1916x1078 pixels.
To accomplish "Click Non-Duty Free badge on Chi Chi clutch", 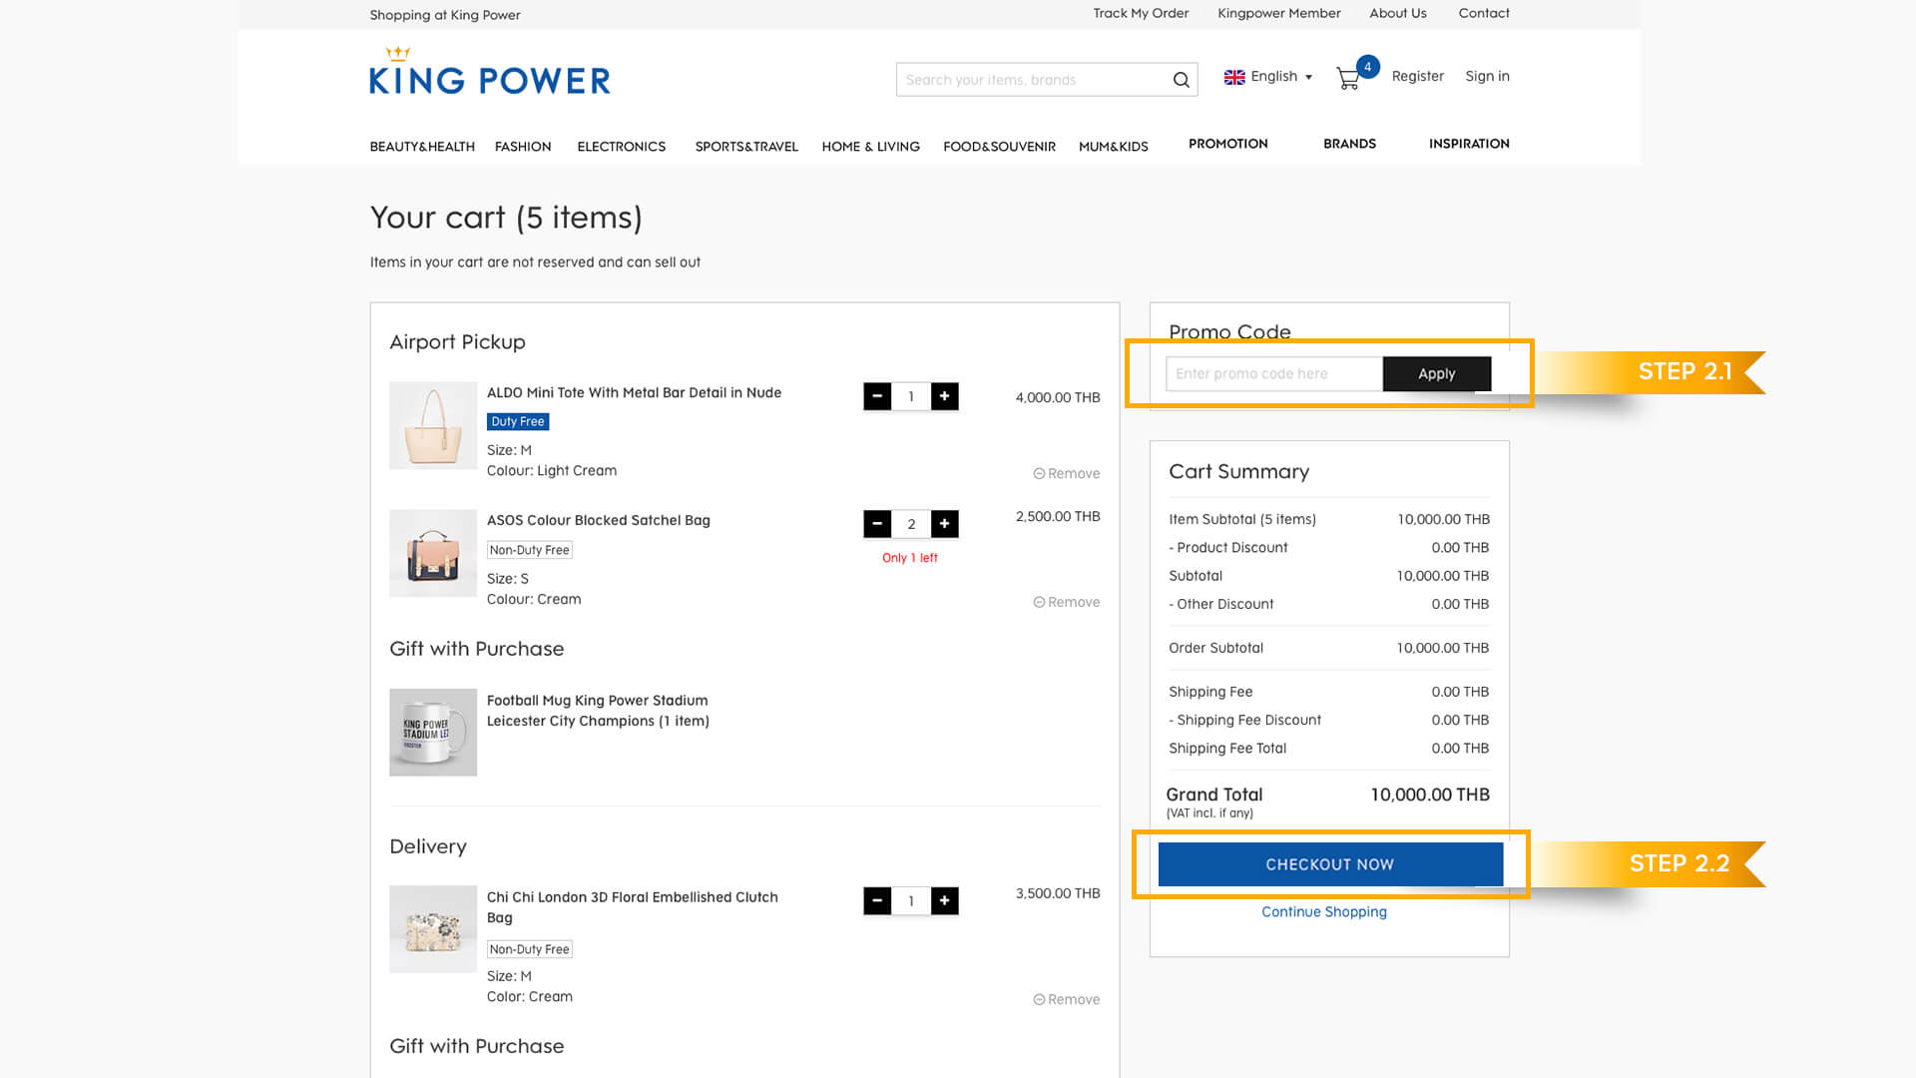I will 530,949.
